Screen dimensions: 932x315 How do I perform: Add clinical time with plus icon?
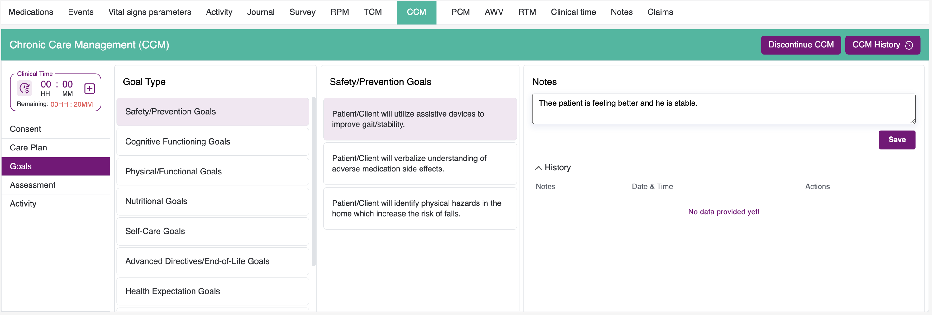tap(89, 88)
